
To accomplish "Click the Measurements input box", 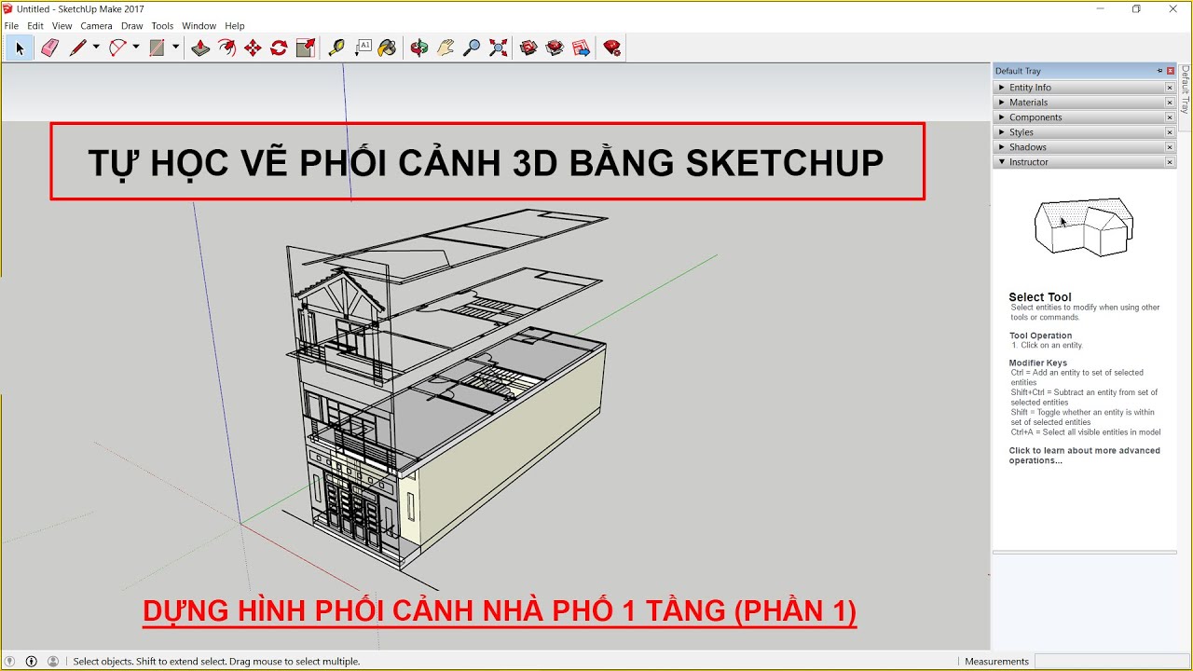I will pyautogui.click(x=1113, y=661).
